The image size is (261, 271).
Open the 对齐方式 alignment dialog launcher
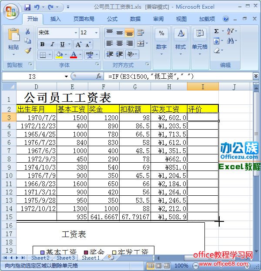pyautogui.click(x=147, y=64)
